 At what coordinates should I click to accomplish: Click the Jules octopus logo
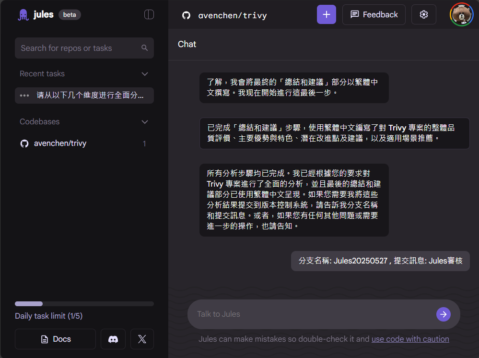(x=23, y=15)
